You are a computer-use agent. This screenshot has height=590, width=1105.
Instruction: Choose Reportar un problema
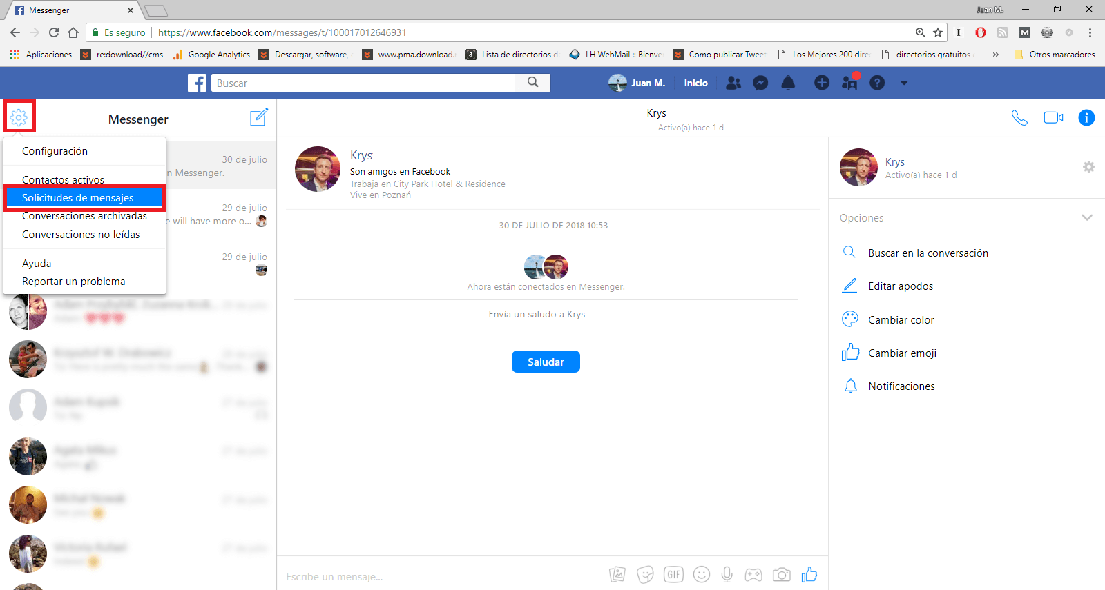click(x=84, y=282)
